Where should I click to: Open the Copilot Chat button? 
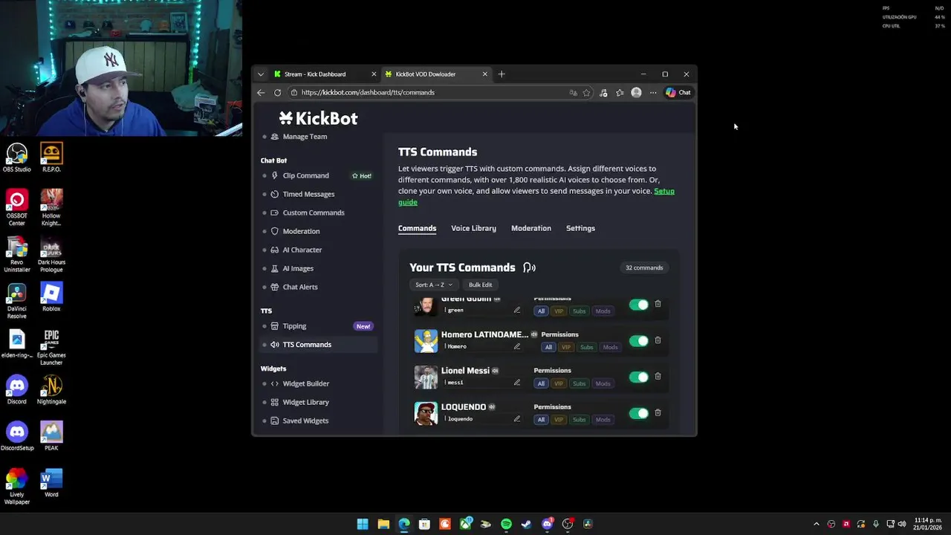(678, 93)
